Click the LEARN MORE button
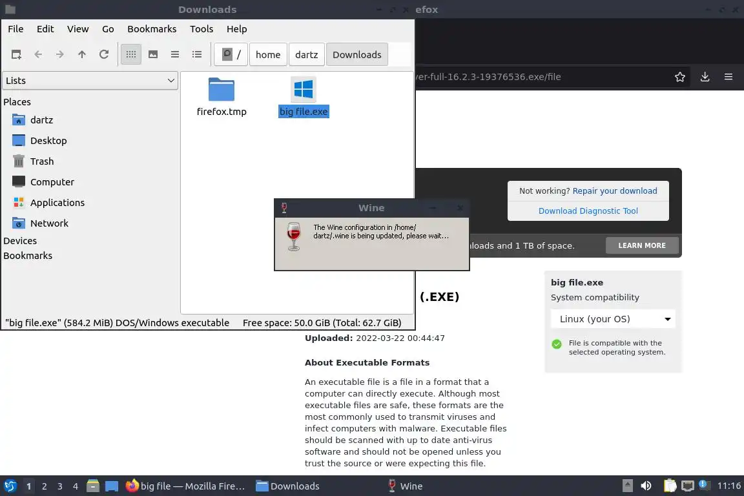 (642, 245)
